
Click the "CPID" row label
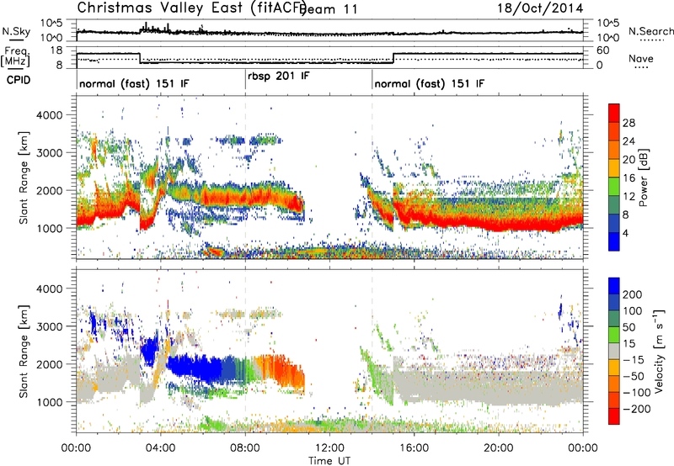click(x=19, y=80)
